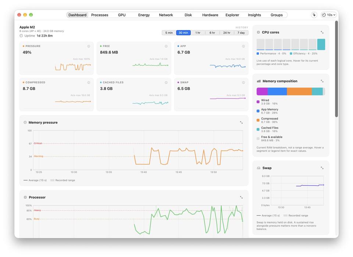Click the Performance cores legend entry

click(271, 54)
